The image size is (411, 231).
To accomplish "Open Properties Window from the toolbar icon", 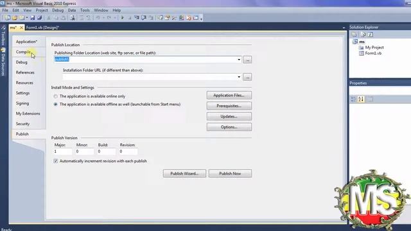I will click(x=167, y=18).
